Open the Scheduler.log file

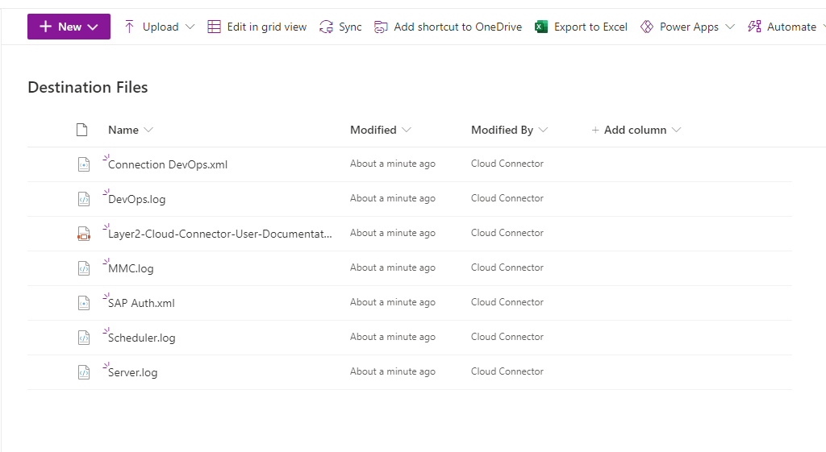point(141,338)
